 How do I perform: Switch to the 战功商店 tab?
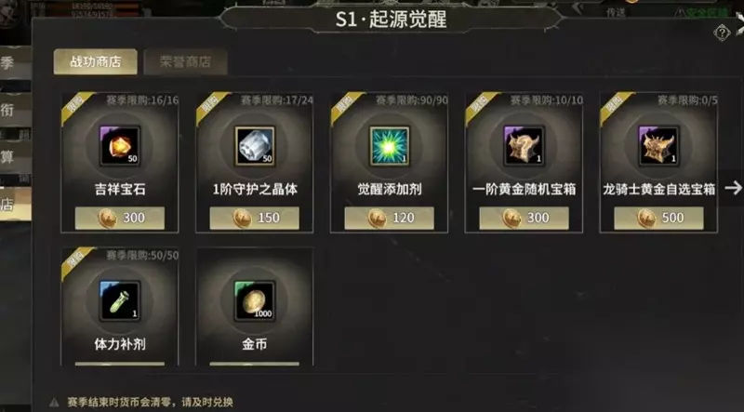click(x=96, y=61)
